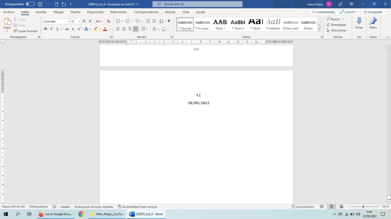Clear all formatting with eraser icon
The image size is (391, 219).
pos(109,21)
